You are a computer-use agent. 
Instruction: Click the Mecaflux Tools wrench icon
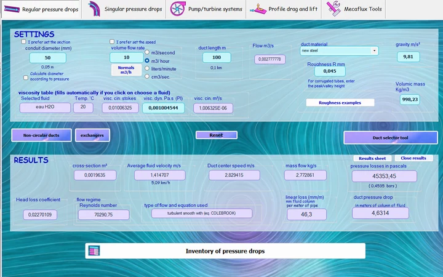[333, 9]
